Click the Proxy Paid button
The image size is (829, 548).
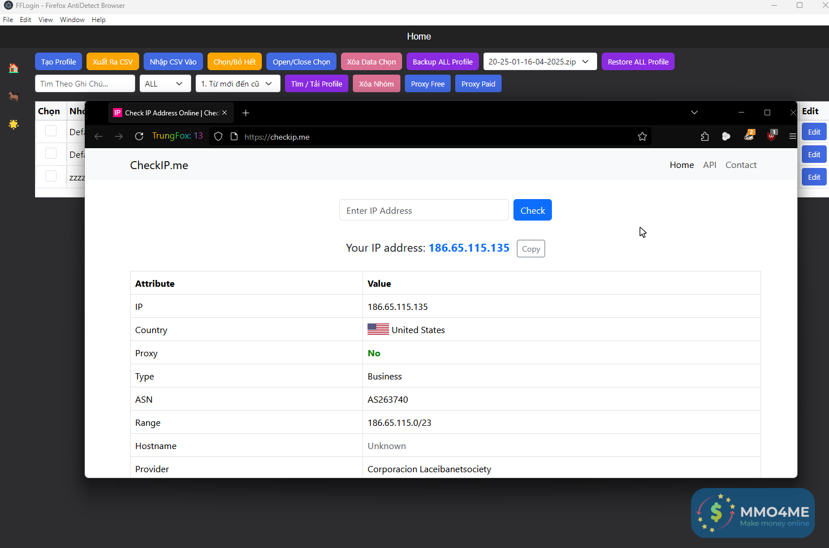478,84
